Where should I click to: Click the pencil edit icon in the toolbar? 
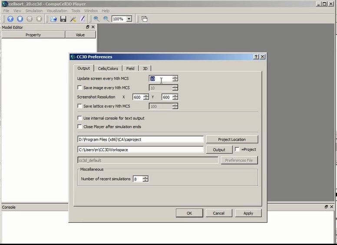(83, 19)
